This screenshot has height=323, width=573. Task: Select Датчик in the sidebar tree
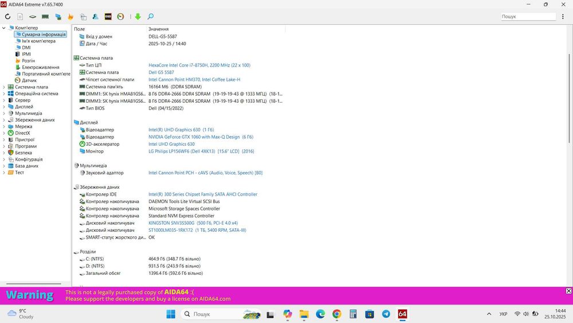(x=29, y=80)
